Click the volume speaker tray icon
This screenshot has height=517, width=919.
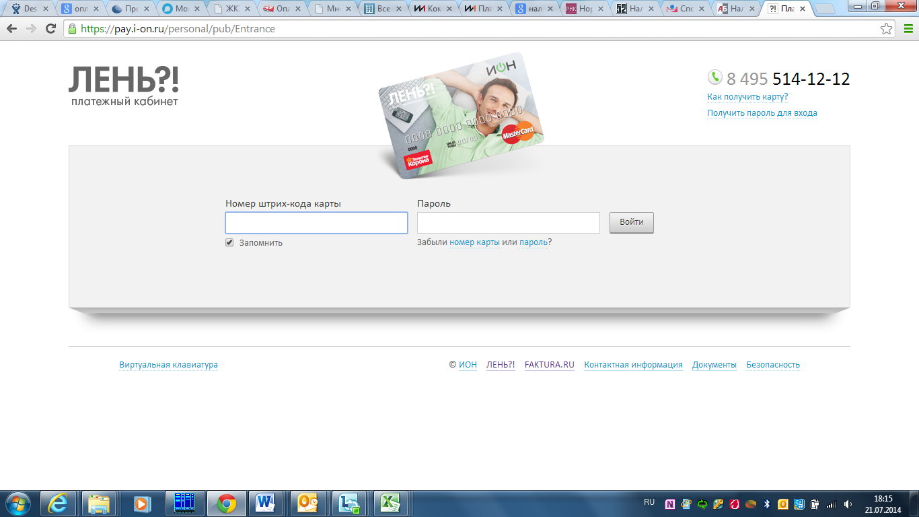point(848,504)
